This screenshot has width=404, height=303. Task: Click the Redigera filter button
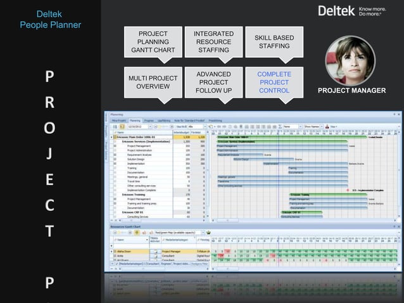coord(199,264)
